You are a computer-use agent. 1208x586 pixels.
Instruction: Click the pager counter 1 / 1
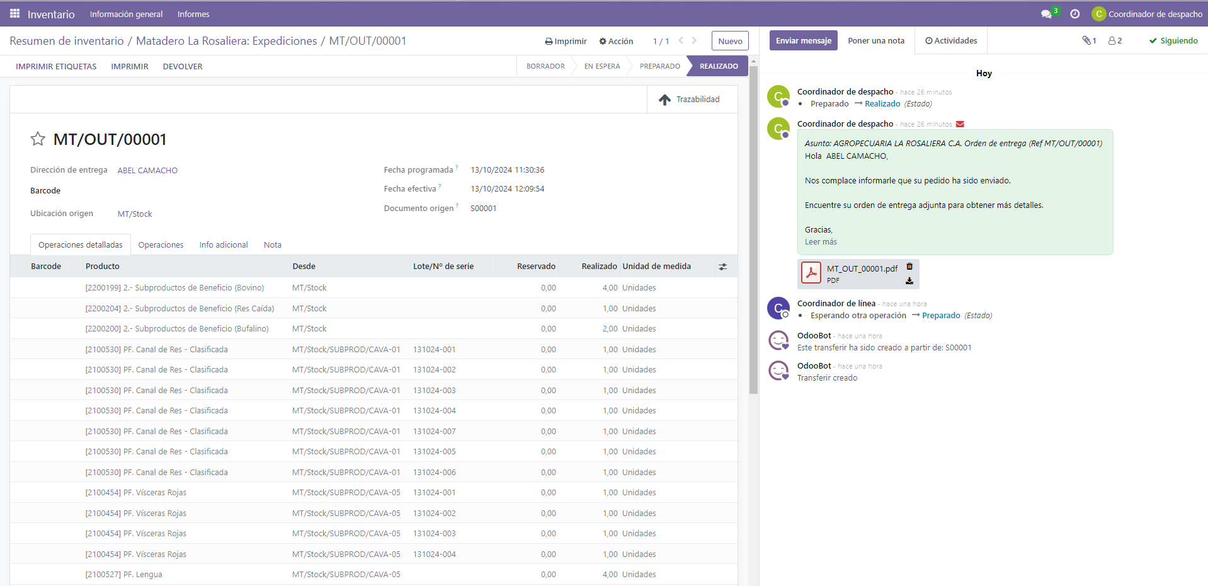click(661, 41)
